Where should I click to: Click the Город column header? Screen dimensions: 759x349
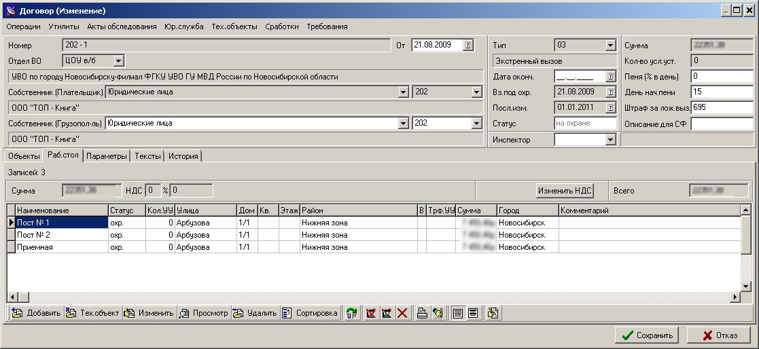point(528,210)
